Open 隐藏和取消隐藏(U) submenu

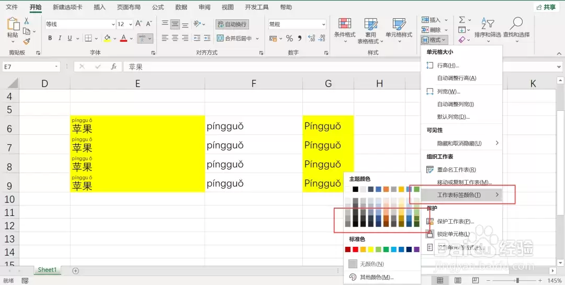click(462, 143)
